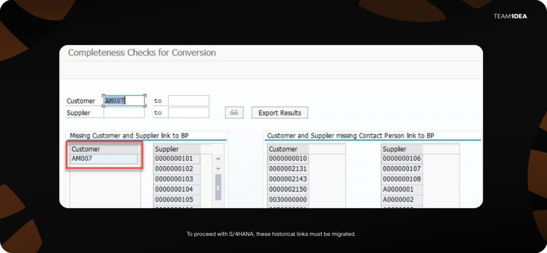
Task: Focus the Supplier 'to' range field
Action: [x=189, y=113]
